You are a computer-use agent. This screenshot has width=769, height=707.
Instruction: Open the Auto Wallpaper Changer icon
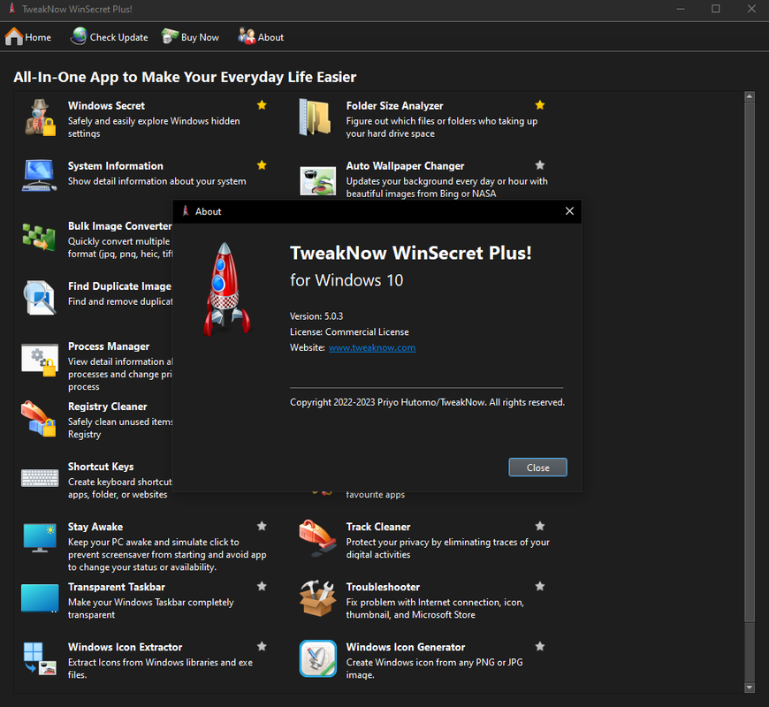pyautogui.click(x=318, y=180)
